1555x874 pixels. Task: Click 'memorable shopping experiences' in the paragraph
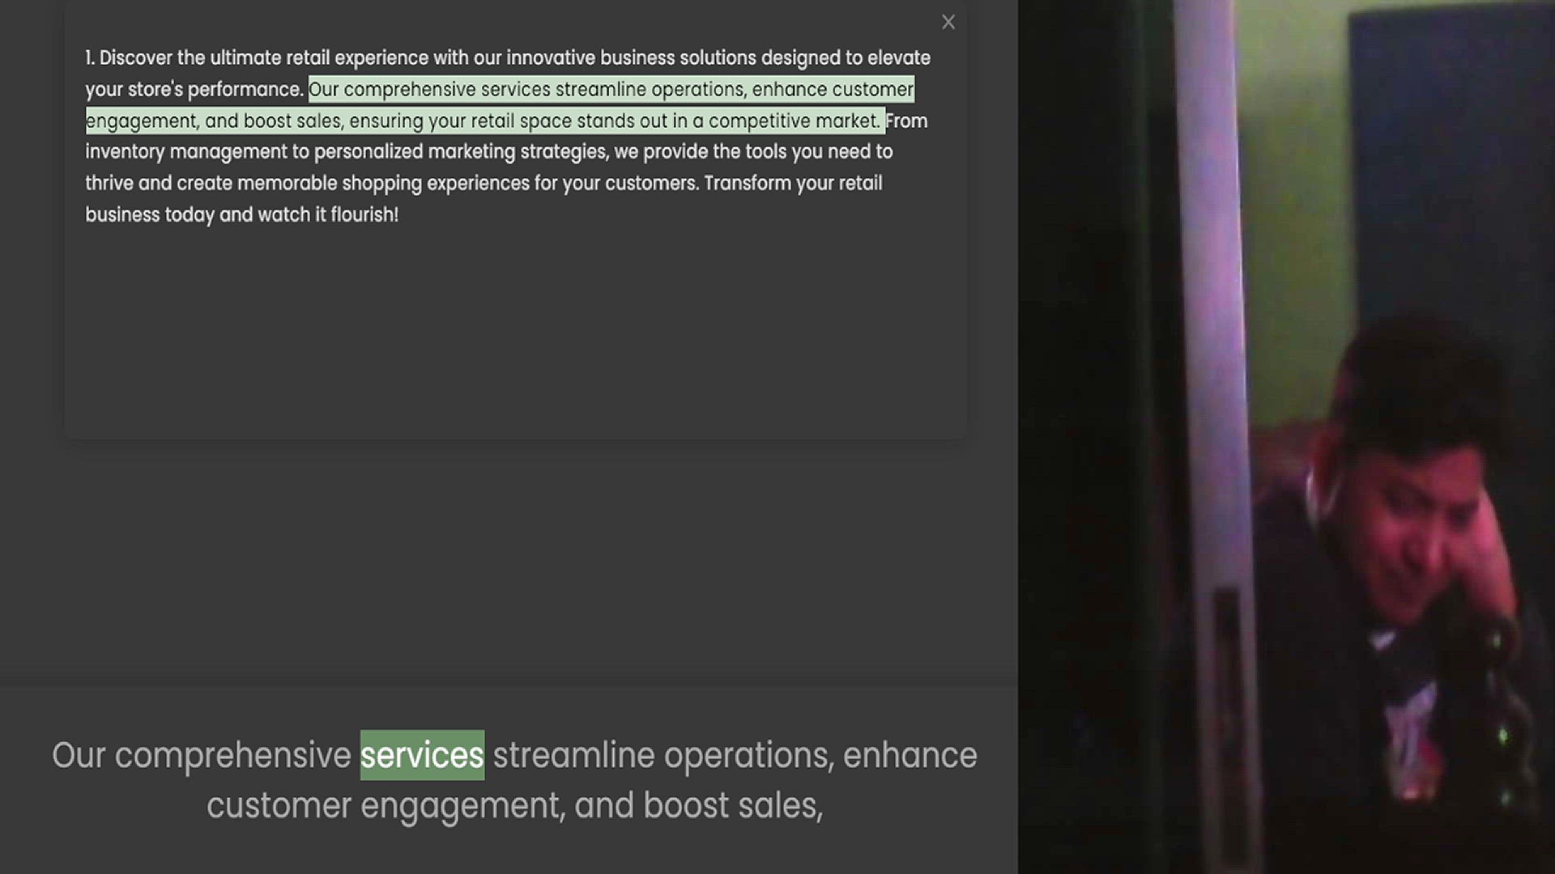pos(383,183)
